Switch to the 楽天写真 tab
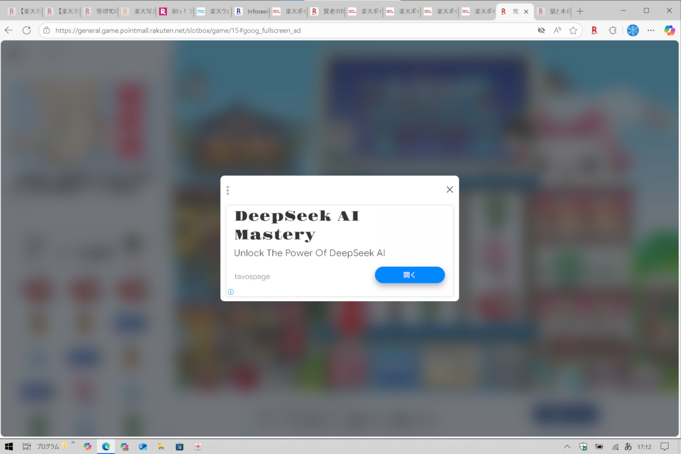This screenshot has width=681, height=454. click(137, 11)
